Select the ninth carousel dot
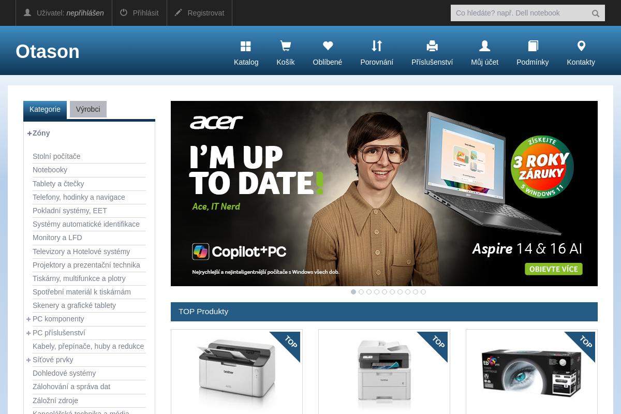The image size is (621, 414). pos(416,292)
